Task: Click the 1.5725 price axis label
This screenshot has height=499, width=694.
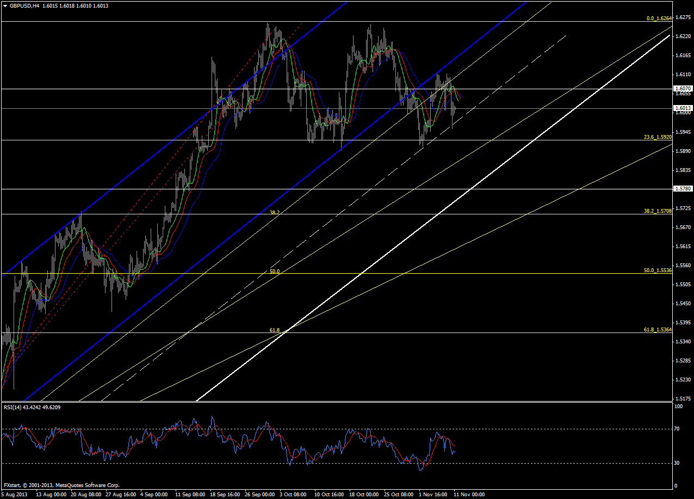Action: [684, 208]
